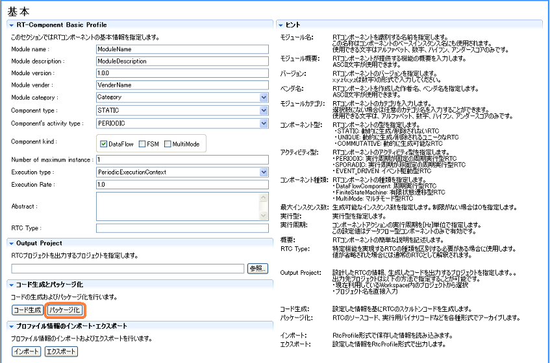Open the Module category dropdown
The image size is (550, 363).
pyautogui.click(x=264, y=97)
